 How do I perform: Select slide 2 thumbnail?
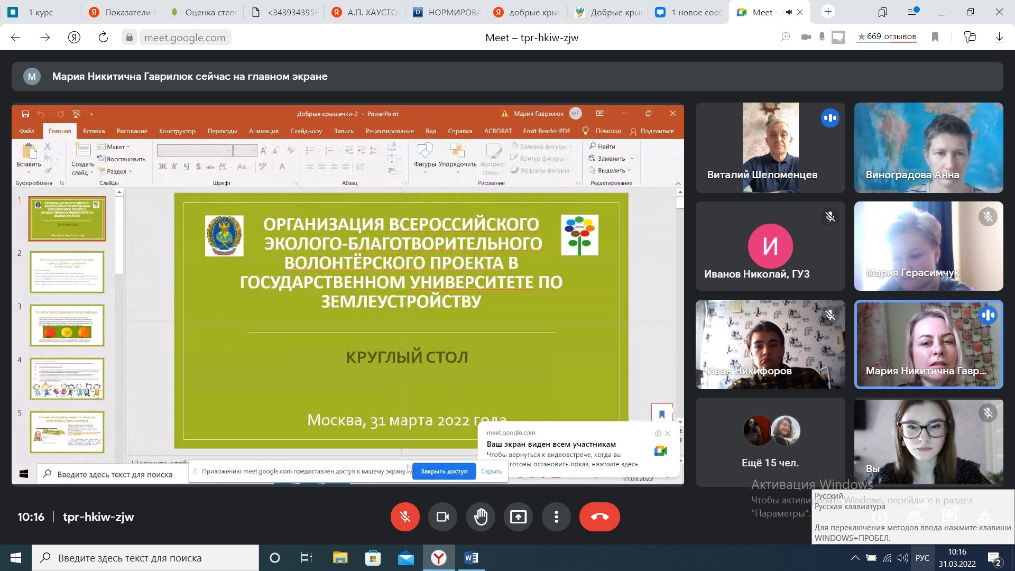(x=67, y=272)
